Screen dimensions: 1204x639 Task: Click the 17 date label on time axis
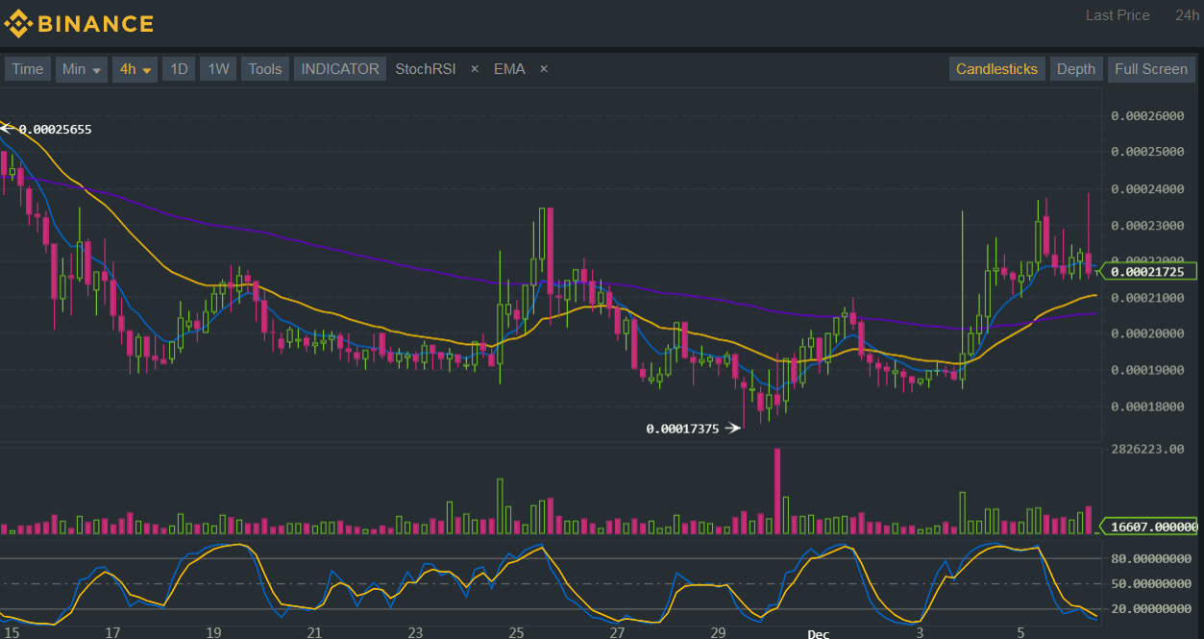112,633
